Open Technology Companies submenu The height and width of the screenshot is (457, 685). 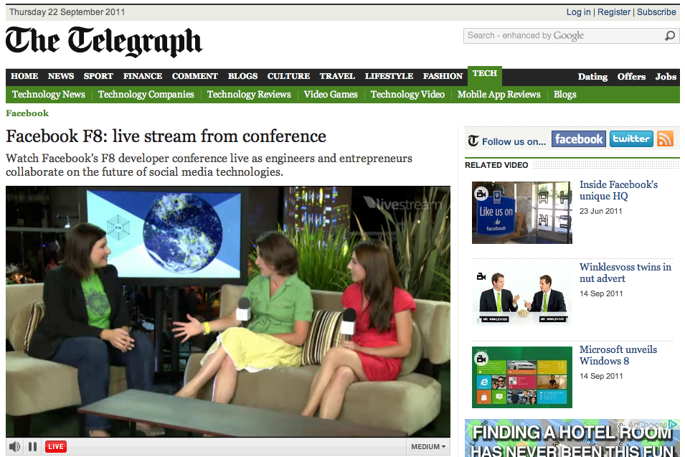click(146, 95)
